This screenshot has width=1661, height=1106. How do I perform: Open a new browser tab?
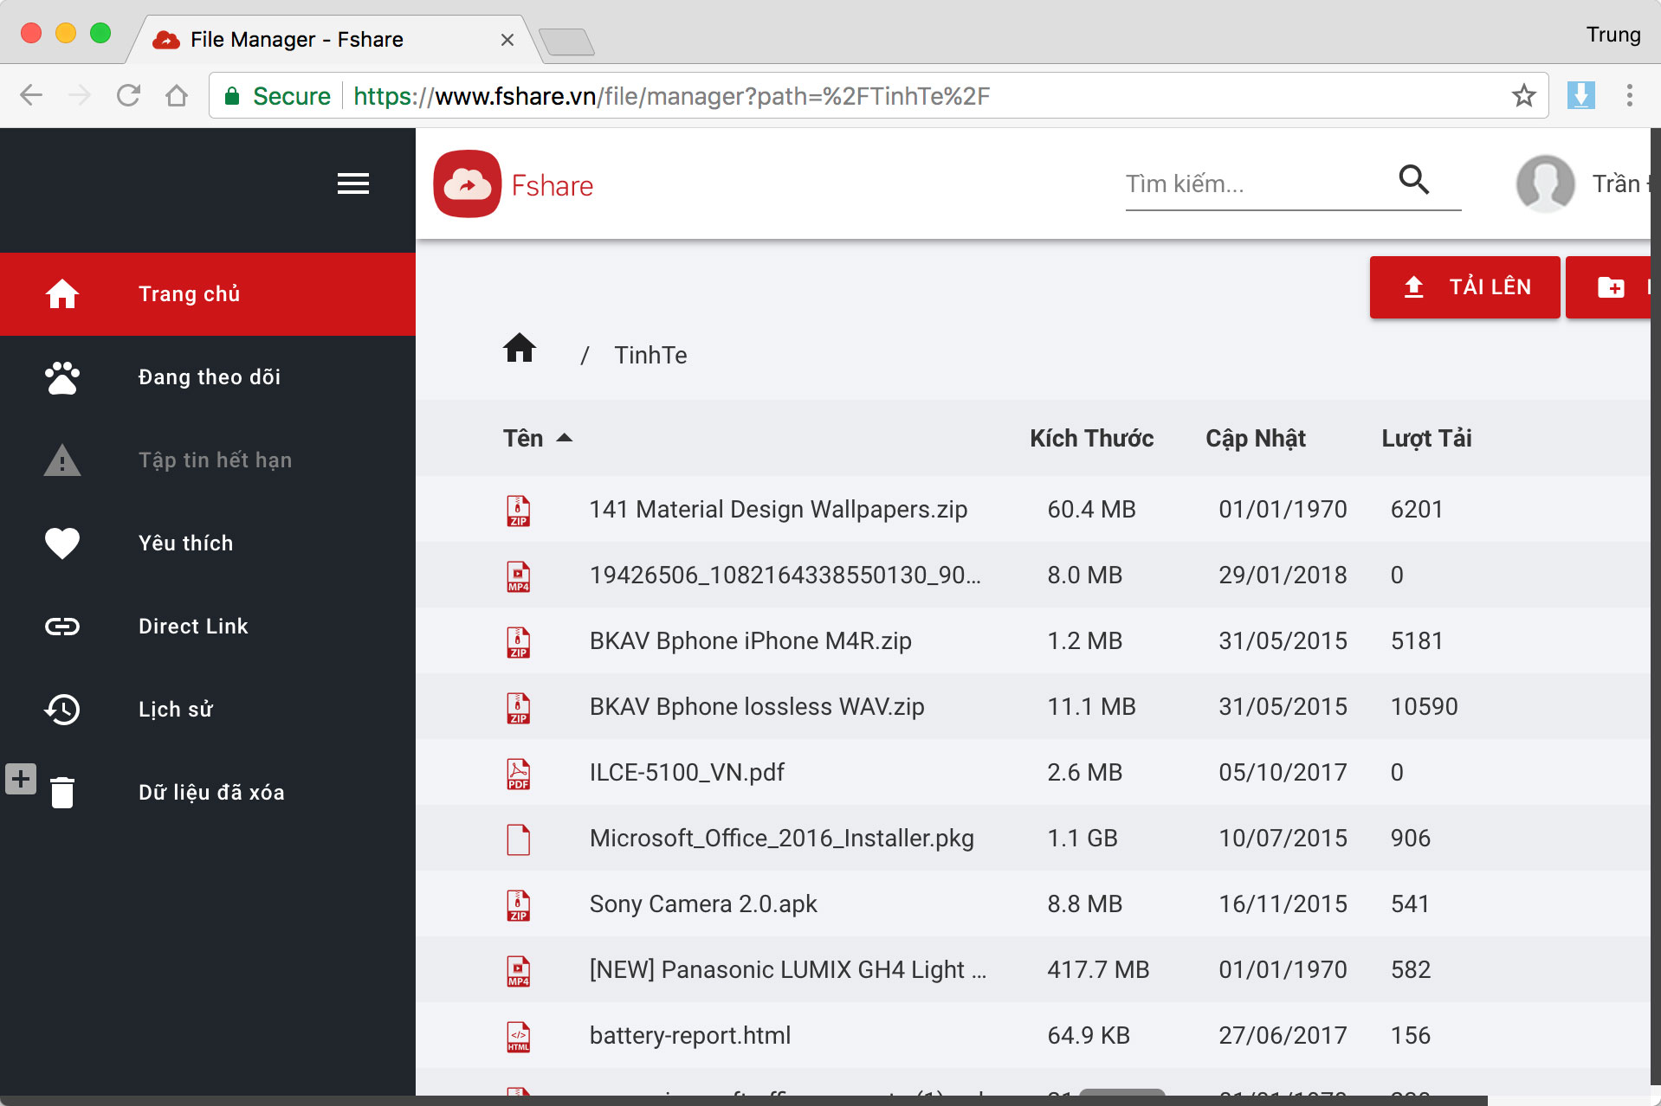(566, 41)
